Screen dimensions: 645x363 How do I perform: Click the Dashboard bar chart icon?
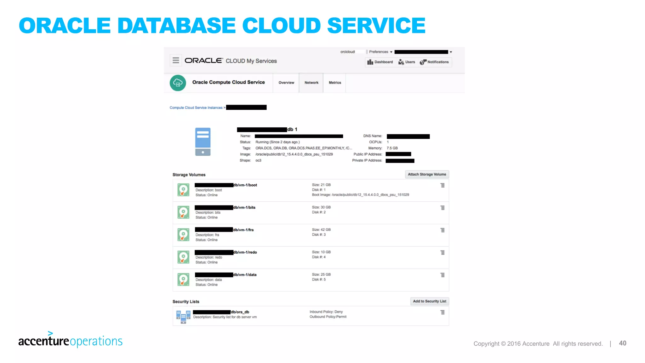tap(370, 62)
